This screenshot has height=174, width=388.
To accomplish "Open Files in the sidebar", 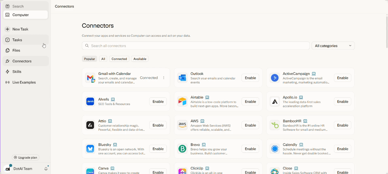I will point(25,50).
